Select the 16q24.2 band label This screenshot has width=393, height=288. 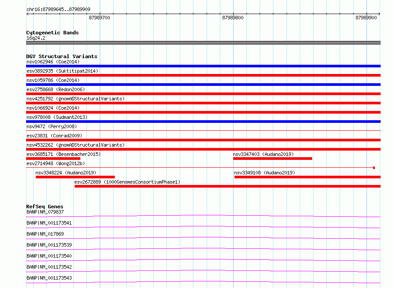pos(36,38)
